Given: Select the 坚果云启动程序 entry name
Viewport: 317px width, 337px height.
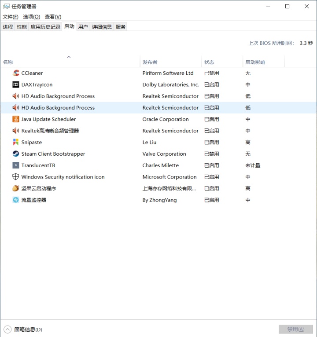Looking at the screenshot, I should [x=39, y=188].
